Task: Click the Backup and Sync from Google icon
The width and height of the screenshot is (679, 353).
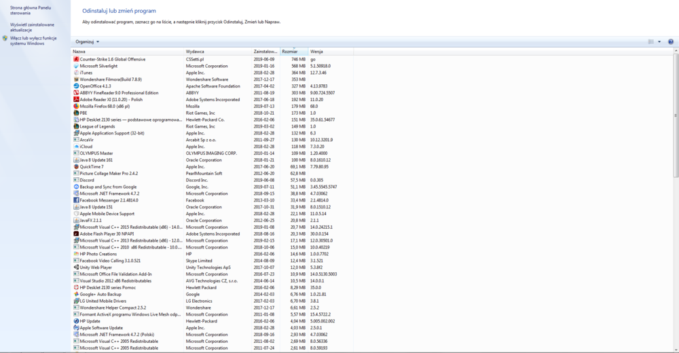Action: pos(76,187)
